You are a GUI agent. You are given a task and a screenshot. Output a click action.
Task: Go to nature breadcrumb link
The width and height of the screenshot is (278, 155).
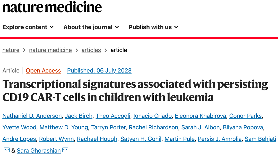(x=11, y=50)
